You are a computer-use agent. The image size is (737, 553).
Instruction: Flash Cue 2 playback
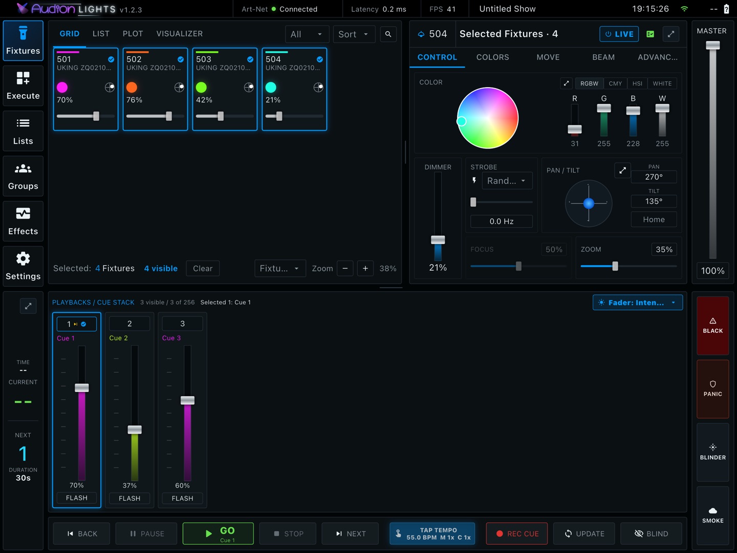[129, 498]
